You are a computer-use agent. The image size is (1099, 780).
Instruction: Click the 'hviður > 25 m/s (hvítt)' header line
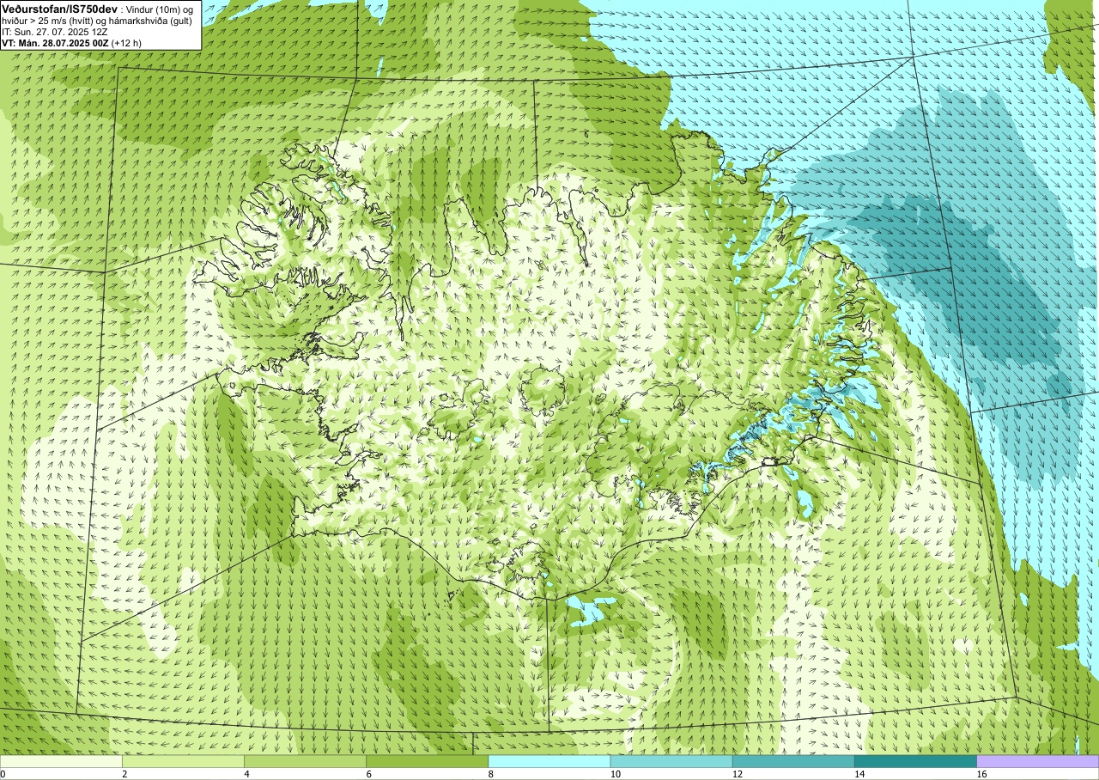[48, 20]
